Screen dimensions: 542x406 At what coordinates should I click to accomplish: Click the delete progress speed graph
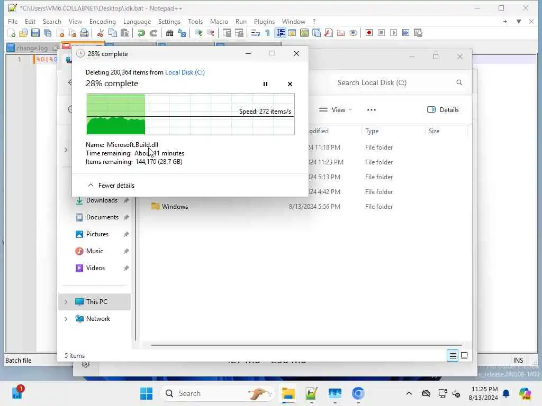(x=190, y=114)
